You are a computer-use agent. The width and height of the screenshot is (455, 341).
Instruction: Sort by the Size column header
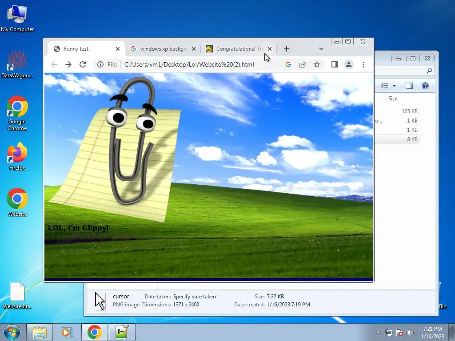(x=393, y=99)
